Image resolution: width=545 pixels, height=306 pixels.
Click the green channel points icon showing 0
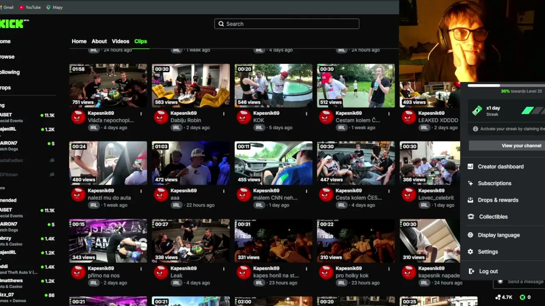tap(522, 297)
